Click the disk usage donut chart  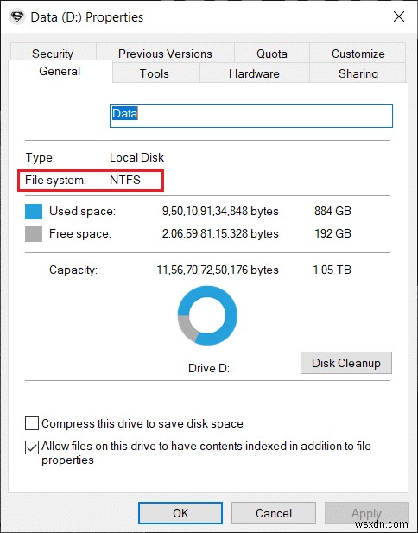[207, 315]
